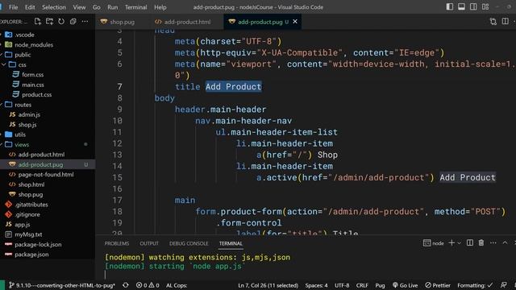Open the Go menu
This screenshot has height=290, width=516.
[97, 7]
